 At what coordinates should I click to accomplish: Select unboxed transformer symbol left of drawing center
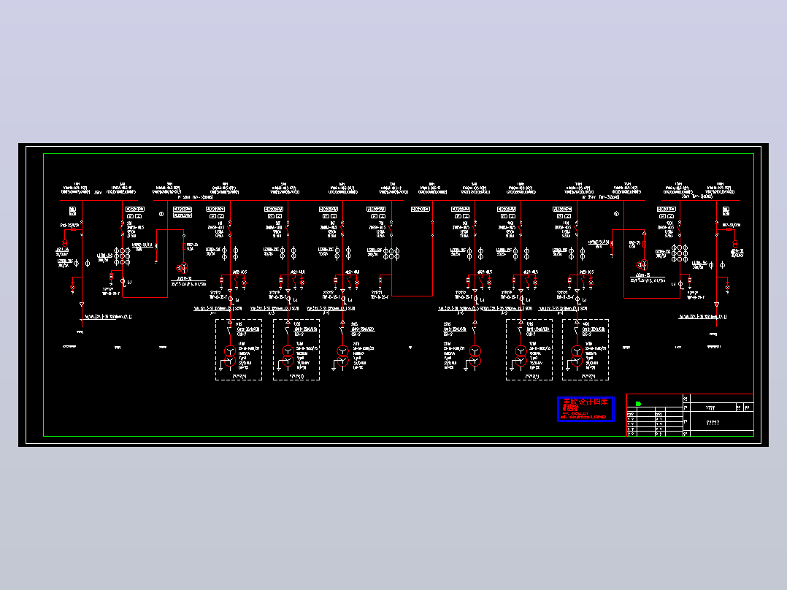click(x=342, y=356)
